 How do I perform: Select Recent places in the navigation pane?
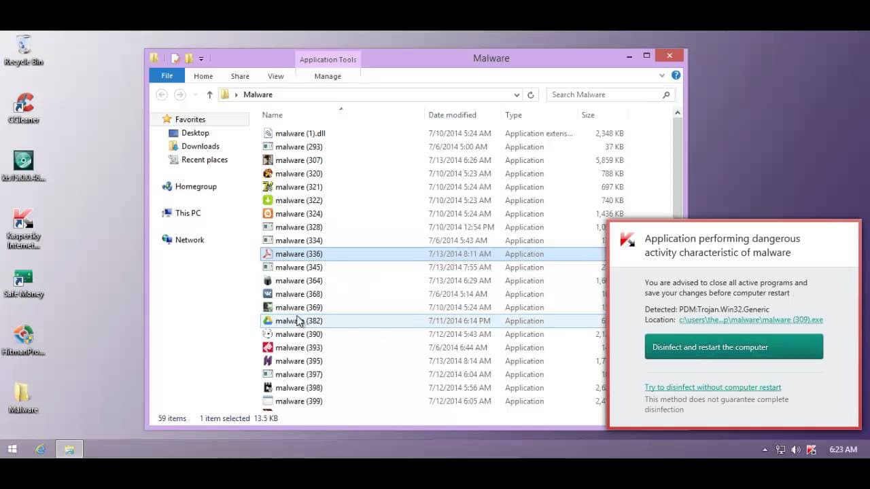[x=204, y=160]
